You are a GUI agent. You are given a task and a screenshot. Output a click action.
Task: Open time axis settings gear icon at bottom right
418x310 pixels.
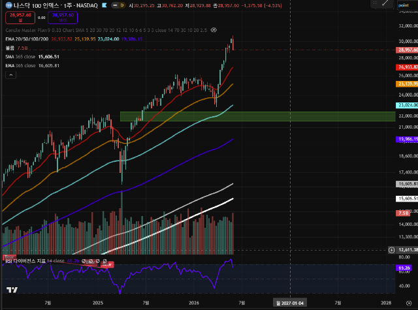tap(409, 303)
